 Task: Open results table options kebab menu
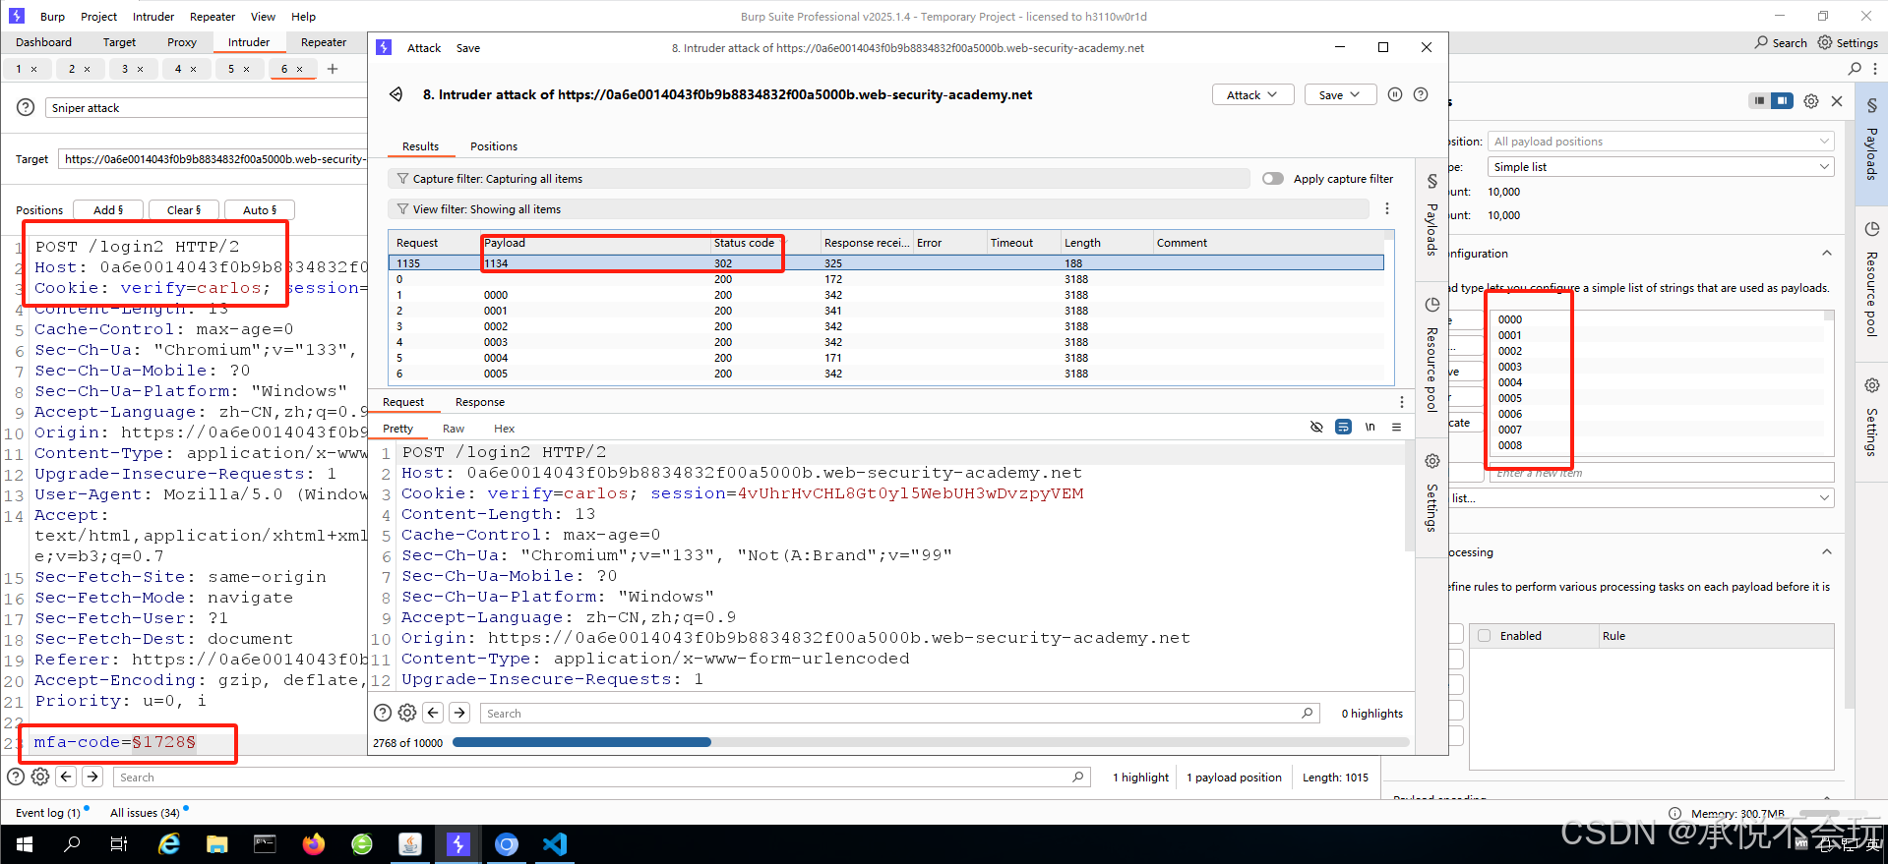coord(1387,208)
